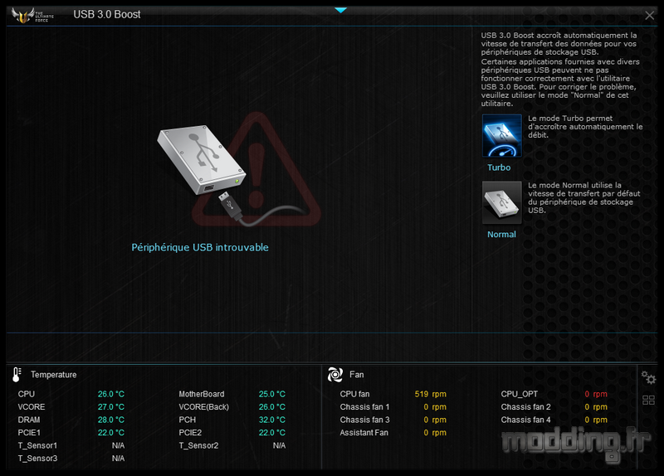
Task: Click the Chassis fan 4 label
Action: (526, 420)
